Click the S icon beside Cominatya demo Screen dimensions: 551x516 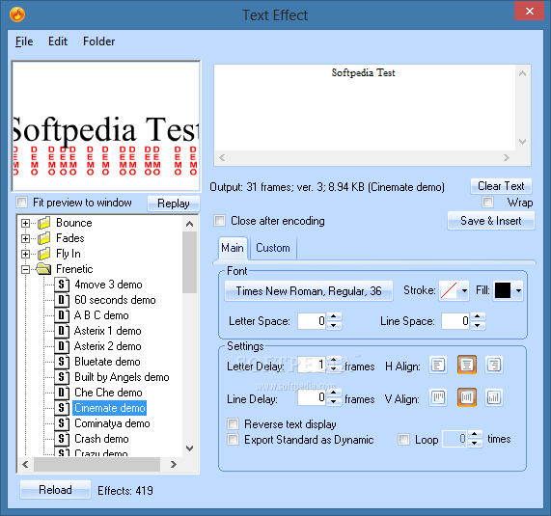point(62,423)
